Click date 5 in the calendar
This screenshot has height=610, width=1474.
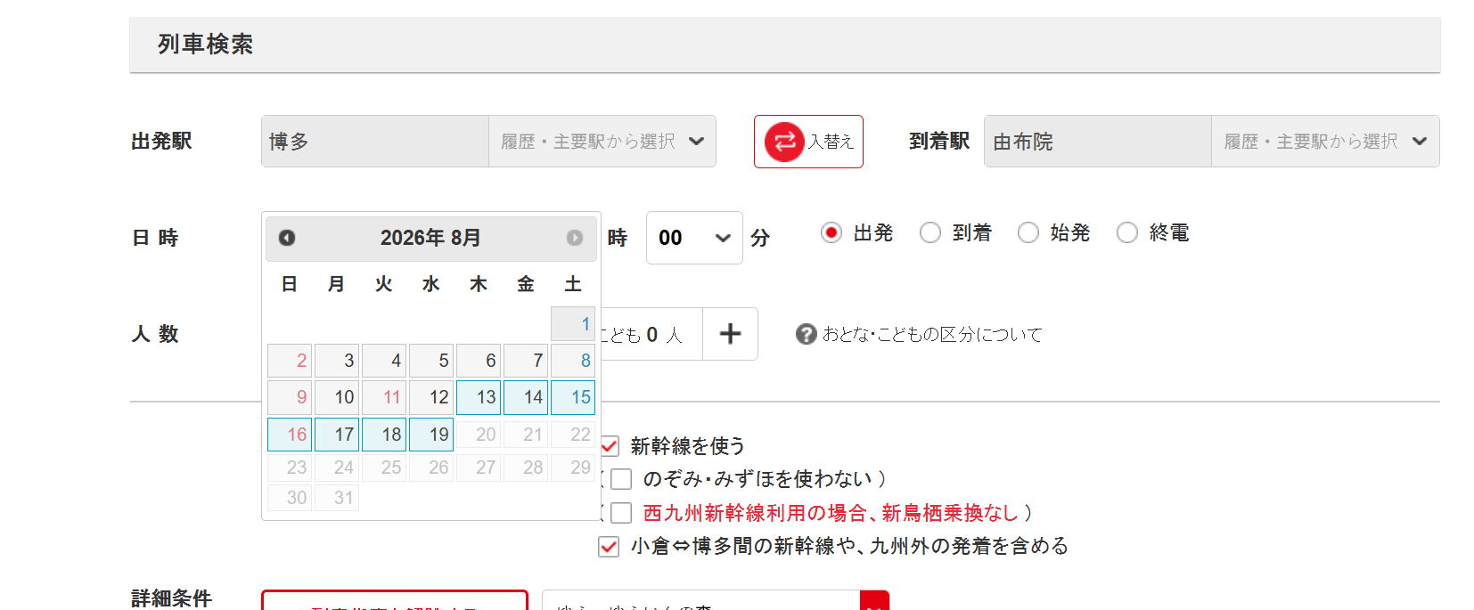click(431, 361)
